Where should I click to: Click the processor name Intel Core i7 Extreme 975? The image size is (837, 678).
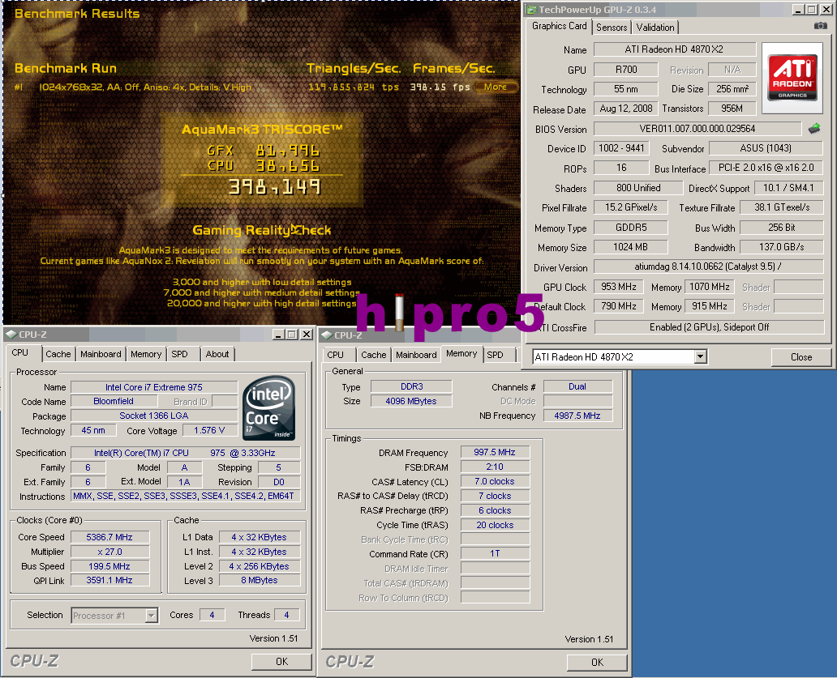(154, 387)
